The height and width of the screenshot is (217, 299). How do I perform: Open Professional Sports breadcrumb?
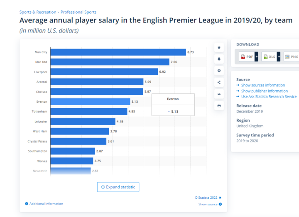[78, 12]
